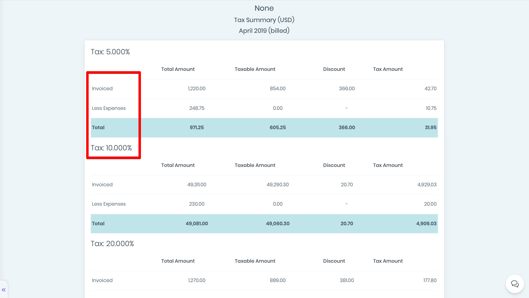Image resolution: width=529 pixels, height=298 pixels.
Task: Select the 'Tax: 20.000%' section heading
Action: click(112, 244)
